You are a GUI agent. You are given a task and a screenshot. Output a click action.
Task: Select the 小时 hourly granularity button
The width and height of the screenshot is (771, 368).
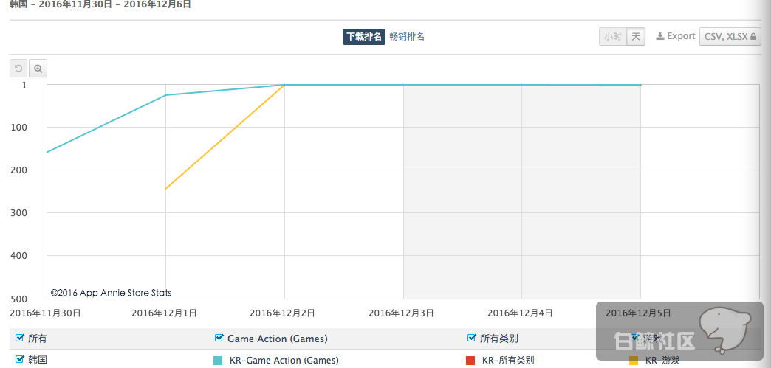pyautogui.click(x=613, y=36)
